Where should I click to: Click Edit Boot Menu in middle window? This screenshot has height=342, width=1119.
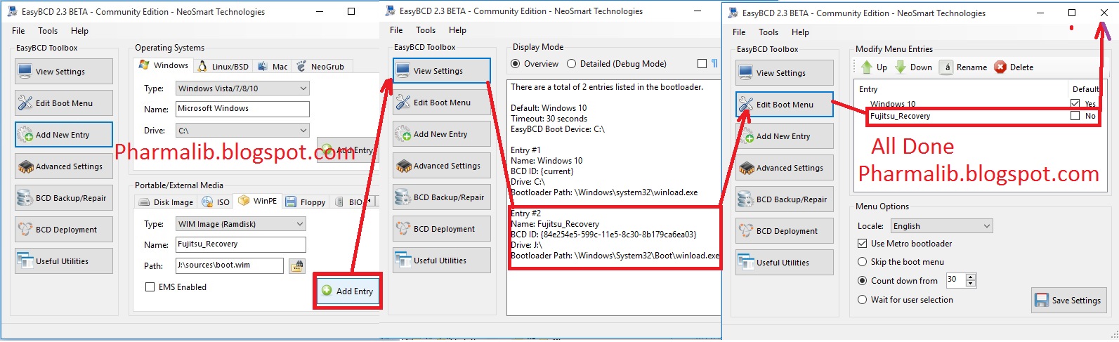pyautogui.click(x=442, y=103)
